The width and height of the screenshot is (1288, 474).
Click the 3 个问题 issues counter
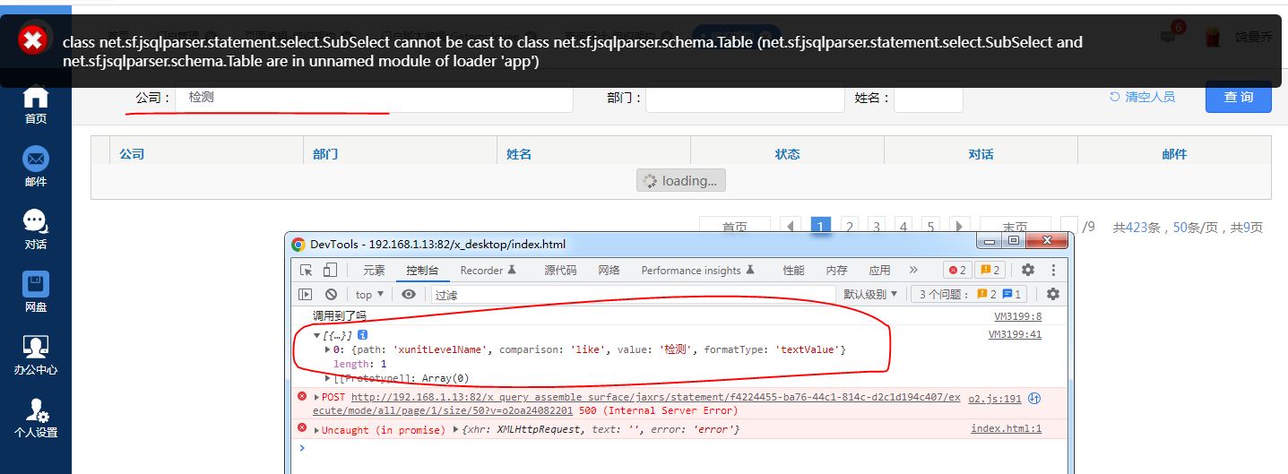click(967, 294)
